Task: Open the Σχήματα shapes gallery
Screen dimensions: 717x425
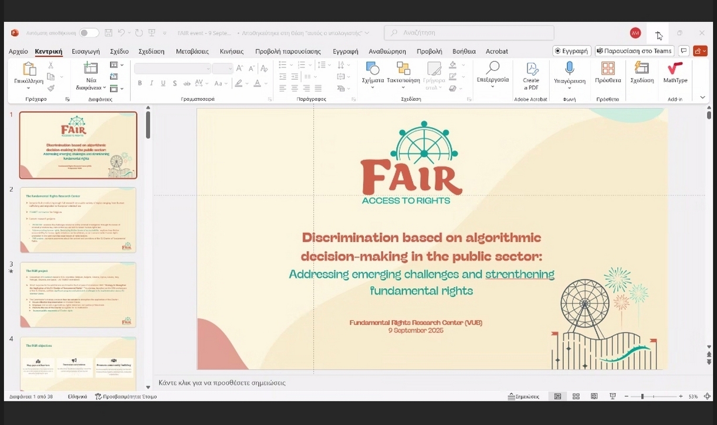Action: click(x=373, y=74)
